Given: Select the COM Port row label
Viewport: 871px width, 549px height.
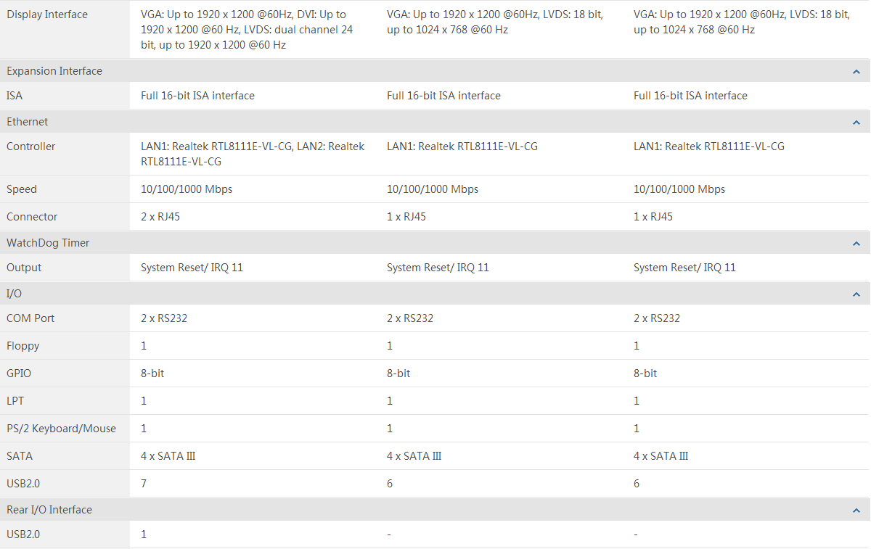Looking at the screenshot, I should pyautogui.click(x=30, y=318).
